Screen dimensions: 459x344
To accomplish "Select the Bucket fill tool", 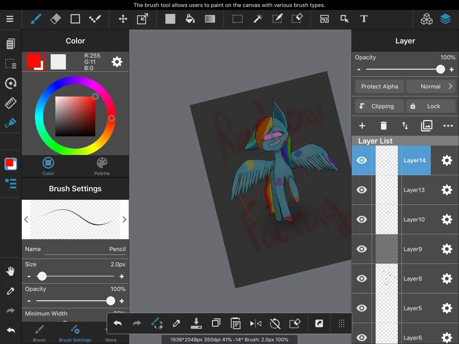I will tap(190, 19).
